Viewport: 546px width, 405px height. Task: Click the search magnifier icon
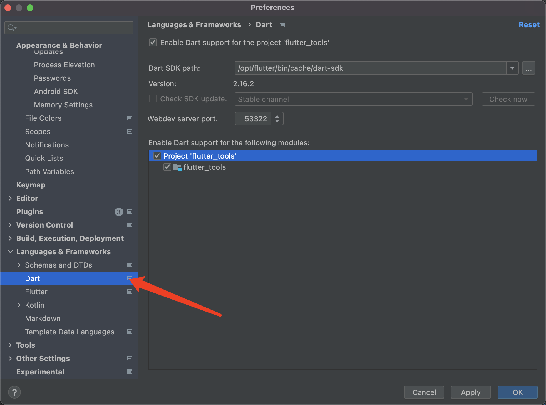12,28
